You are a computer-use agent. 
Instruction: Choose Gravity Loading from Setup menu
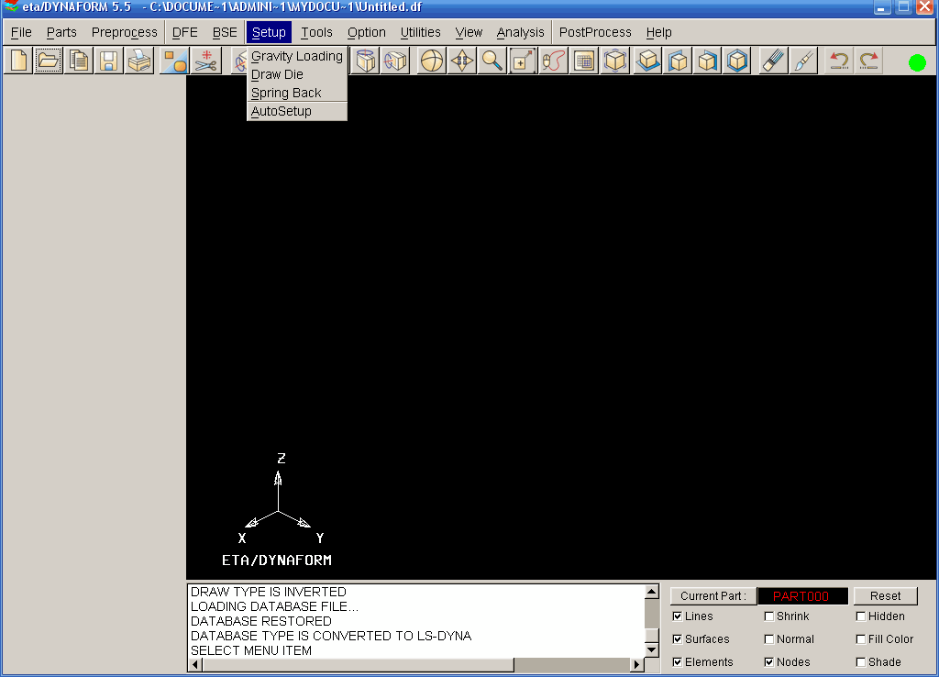click(x=297, y=56)
